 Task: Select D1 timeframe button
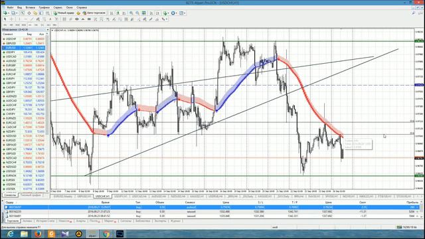pos(42,25)
